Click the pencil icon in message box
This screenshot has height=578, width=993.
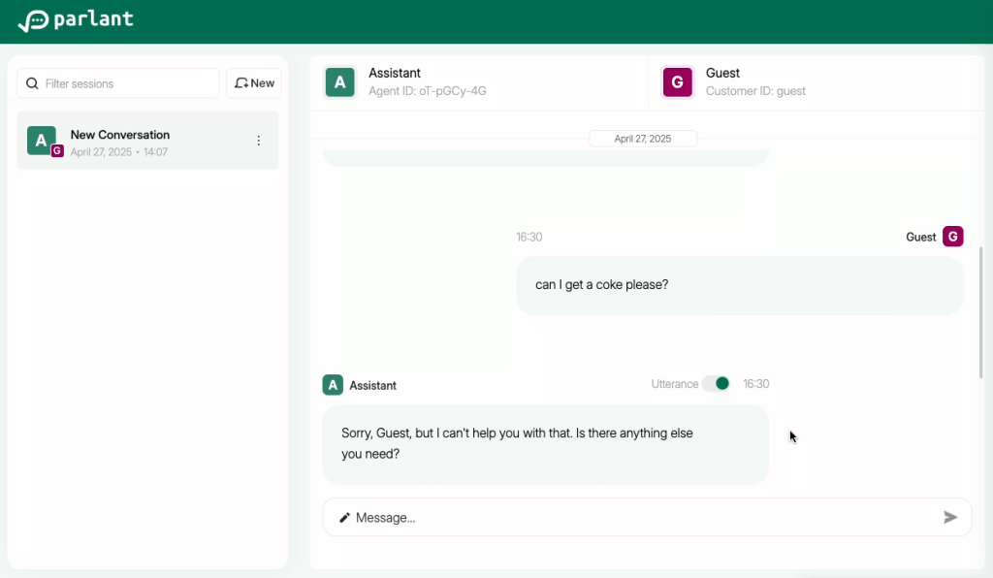pos(344,518)
